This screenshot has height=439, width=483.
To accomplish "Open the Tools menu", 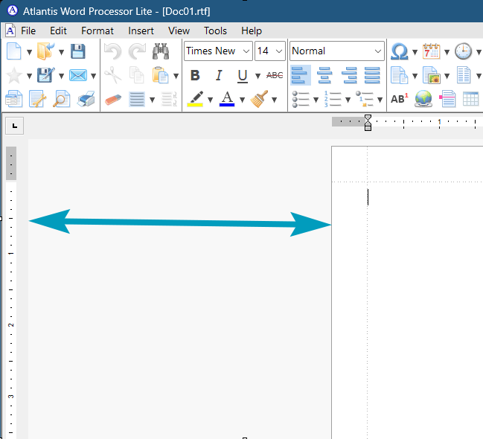I will [x=215, y=31].
